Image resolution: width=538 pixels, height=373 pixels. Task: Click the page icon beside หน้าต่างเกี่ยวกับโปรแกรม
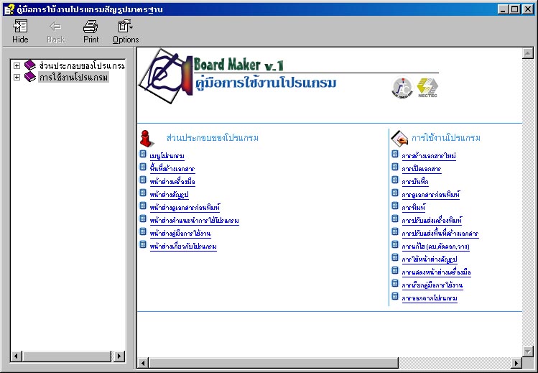point(143,244)
